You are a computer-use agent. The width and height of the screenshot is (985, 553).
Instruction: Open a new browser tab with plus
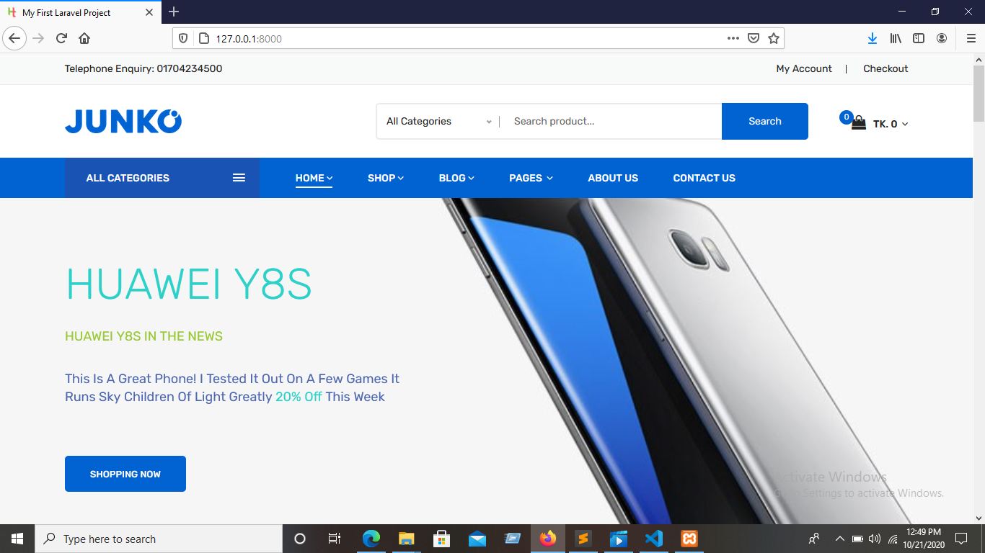174,12
